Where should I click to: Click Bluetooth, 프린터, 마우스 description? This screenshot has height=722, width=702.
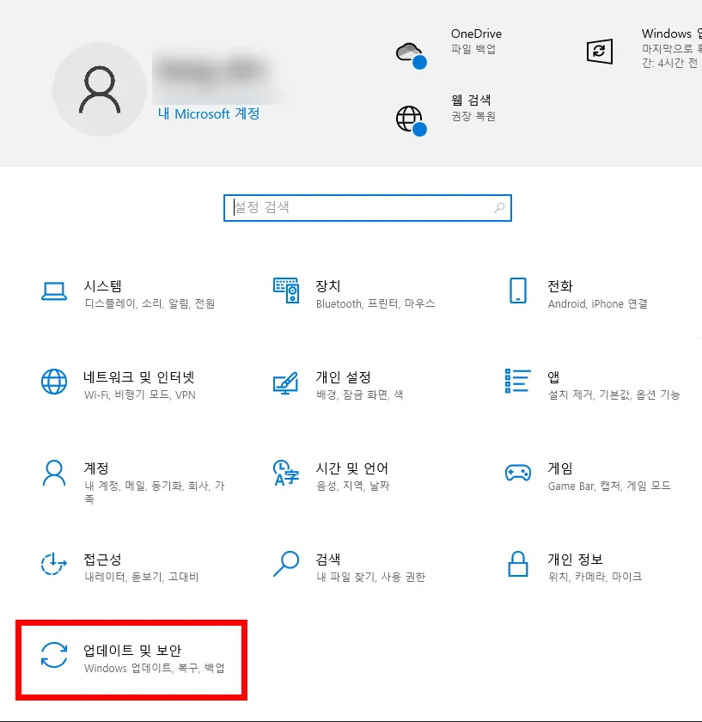tap(375, 303)
